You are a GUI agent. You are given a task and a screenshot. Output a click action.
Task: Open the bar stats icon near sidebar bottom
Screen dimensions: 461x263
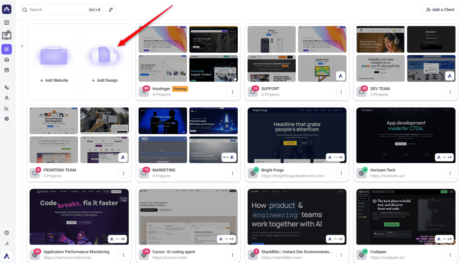6,243
